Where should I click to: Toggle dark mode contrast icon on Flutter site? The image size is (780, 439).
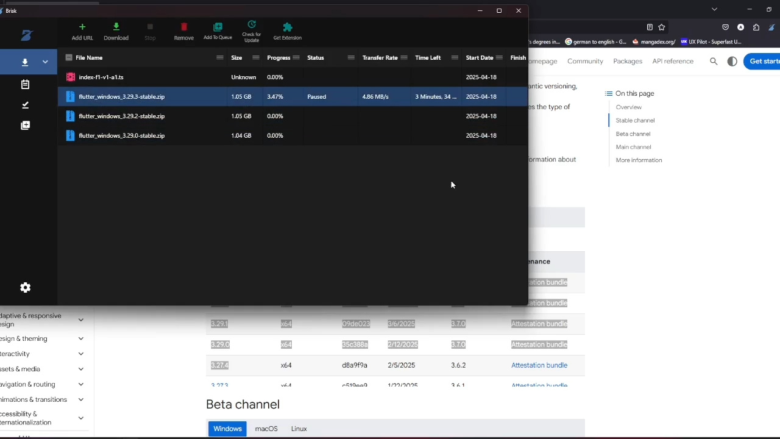click(732, 61)
